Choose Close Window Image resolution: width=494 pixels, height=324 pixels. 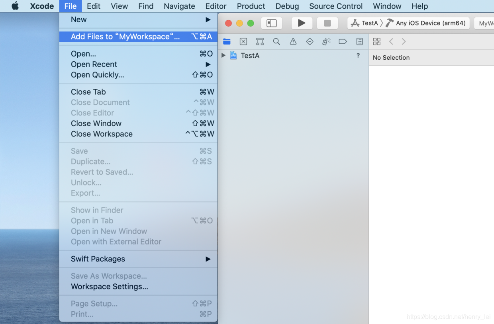(x=138, y=123)
